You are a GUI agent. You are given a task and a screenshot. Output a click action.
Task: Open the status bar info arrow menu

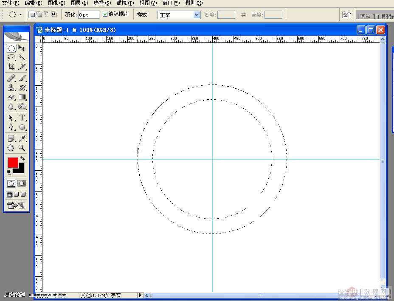140,295
